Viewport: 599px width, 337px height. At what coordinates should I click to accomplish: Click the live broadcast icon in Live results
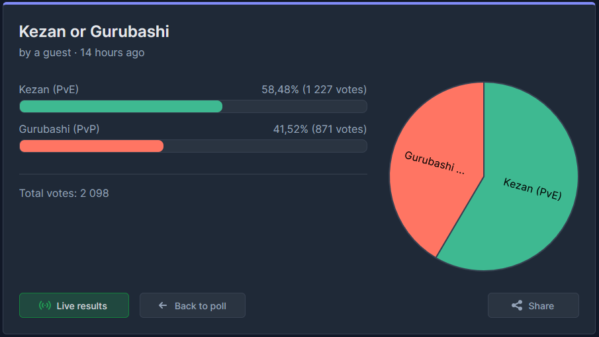(x=45, y=305)
